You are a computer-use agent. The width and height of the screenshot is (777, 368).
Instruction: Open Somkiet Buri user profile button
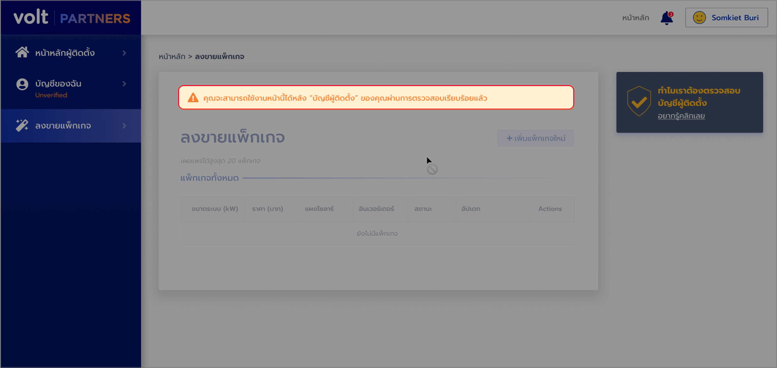pos(726,18)
